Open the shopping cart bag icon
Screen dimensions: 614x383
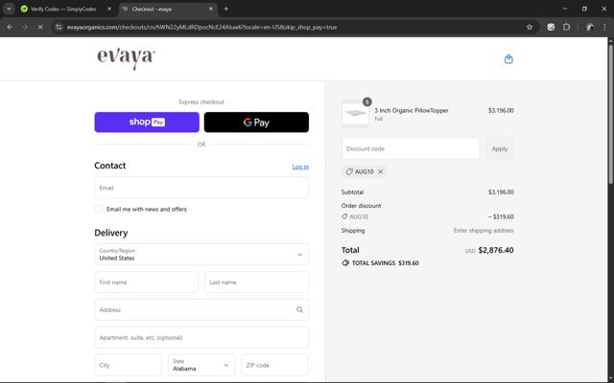pyautogui.click(x=508, y=59)
